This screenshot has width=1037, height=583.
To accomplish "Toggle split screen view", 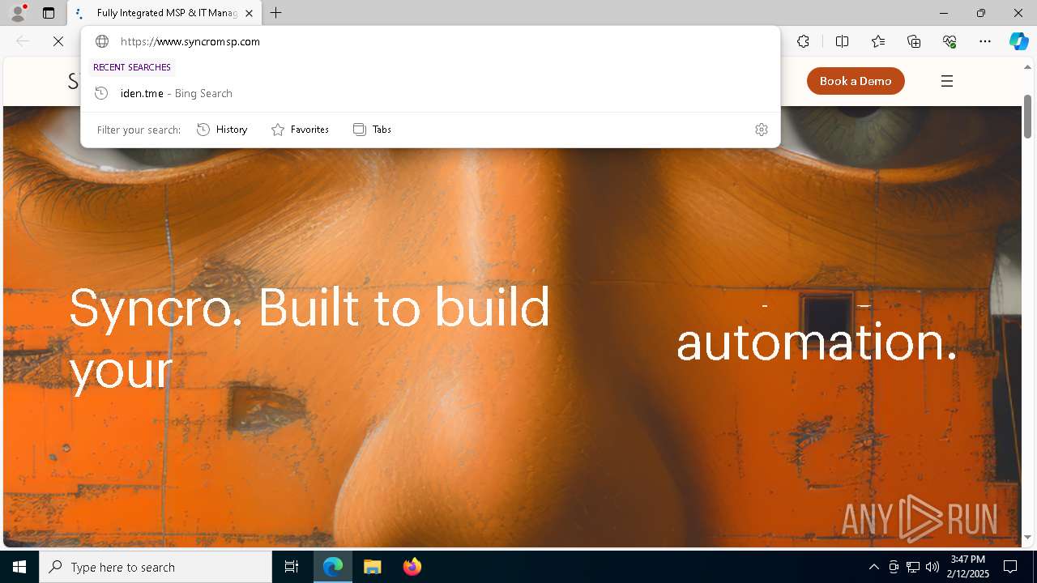I will pos(842,41).
